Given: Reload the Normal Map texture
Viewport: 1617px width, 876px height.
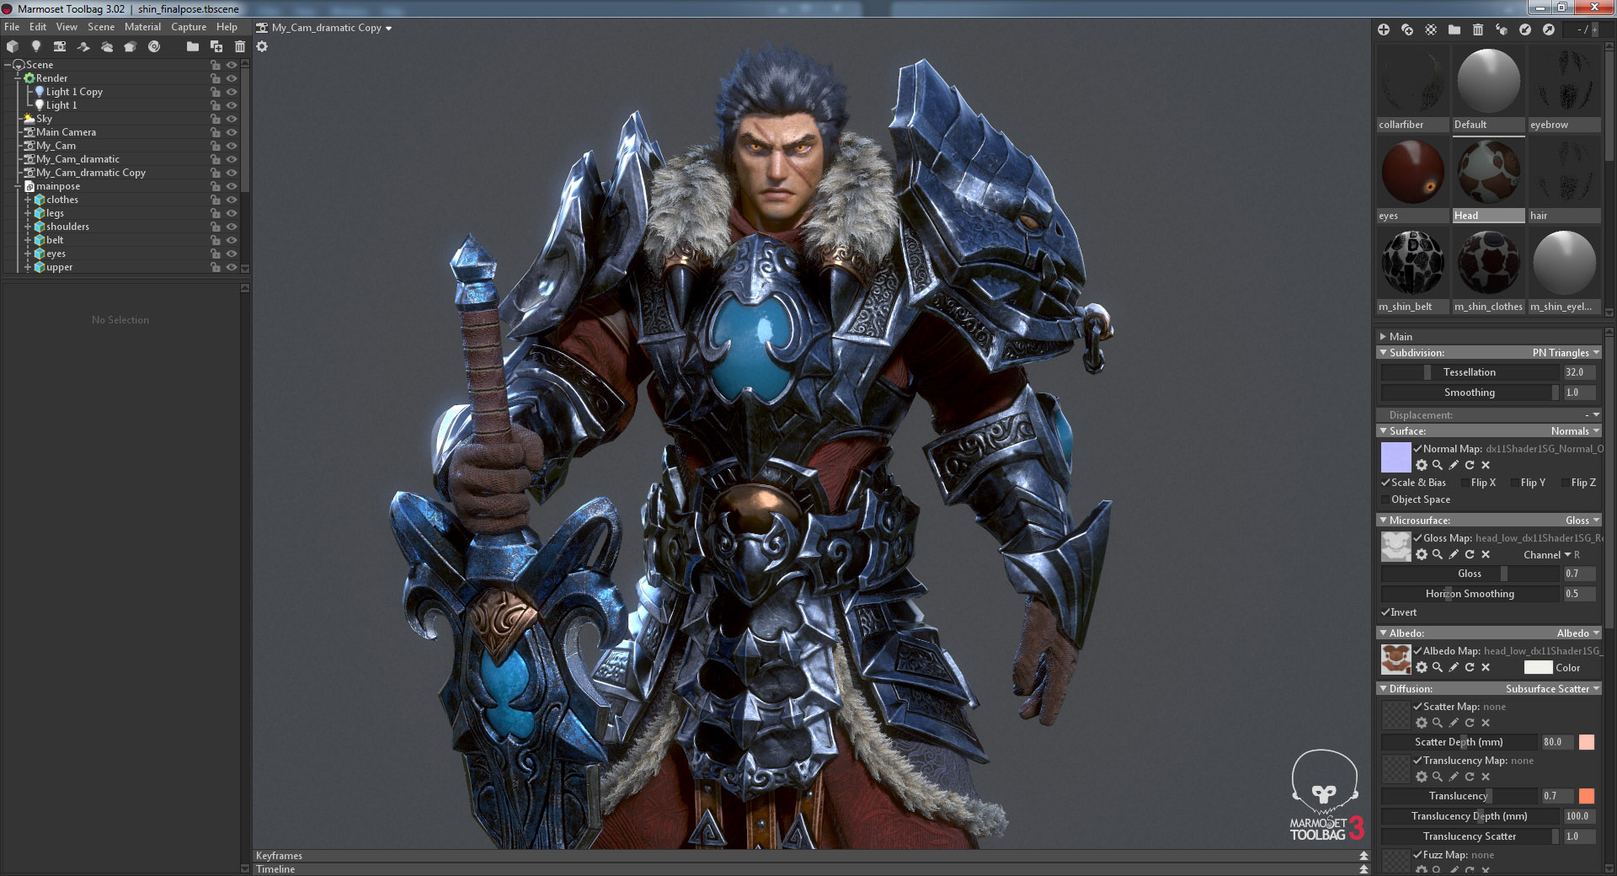Looking at the screenshot, I should [x=1470, y=465].
